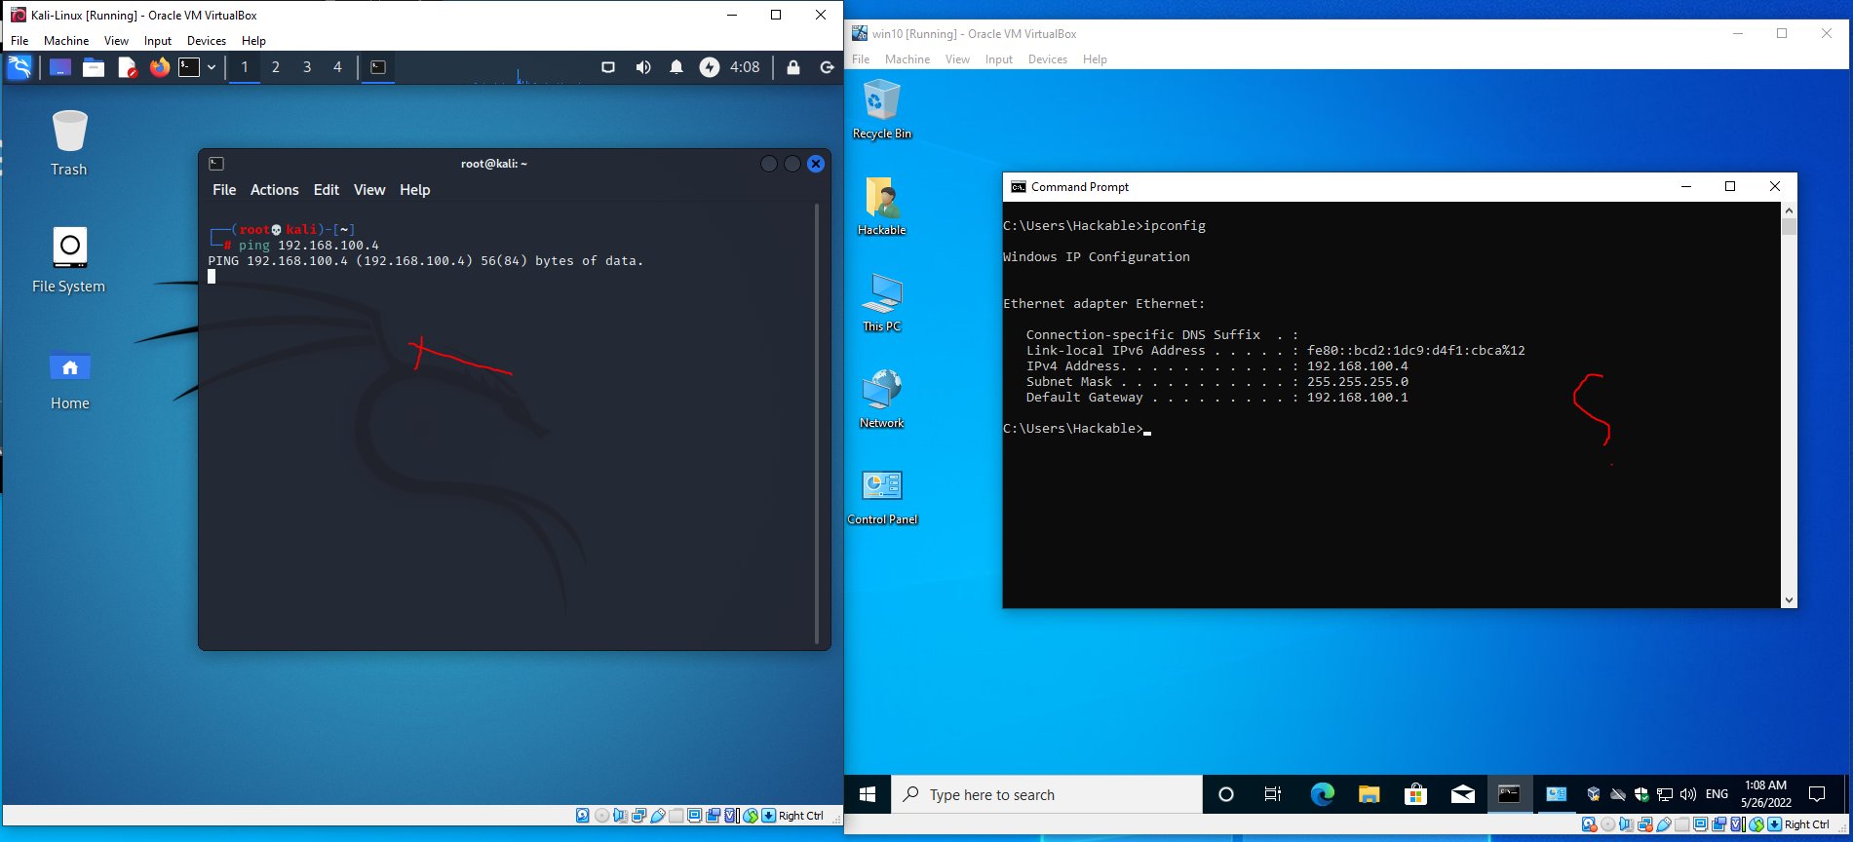Click the Kali logout icon
1853x842 pixels.
[828, 67]
